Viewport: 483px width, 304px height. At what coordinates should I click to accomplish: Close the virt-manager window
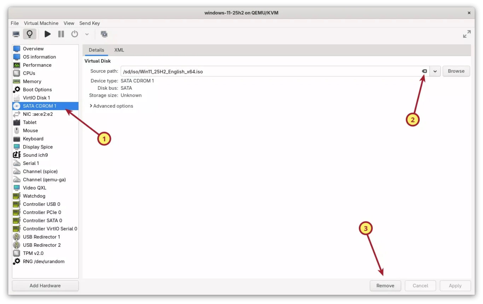coord(469,13)
